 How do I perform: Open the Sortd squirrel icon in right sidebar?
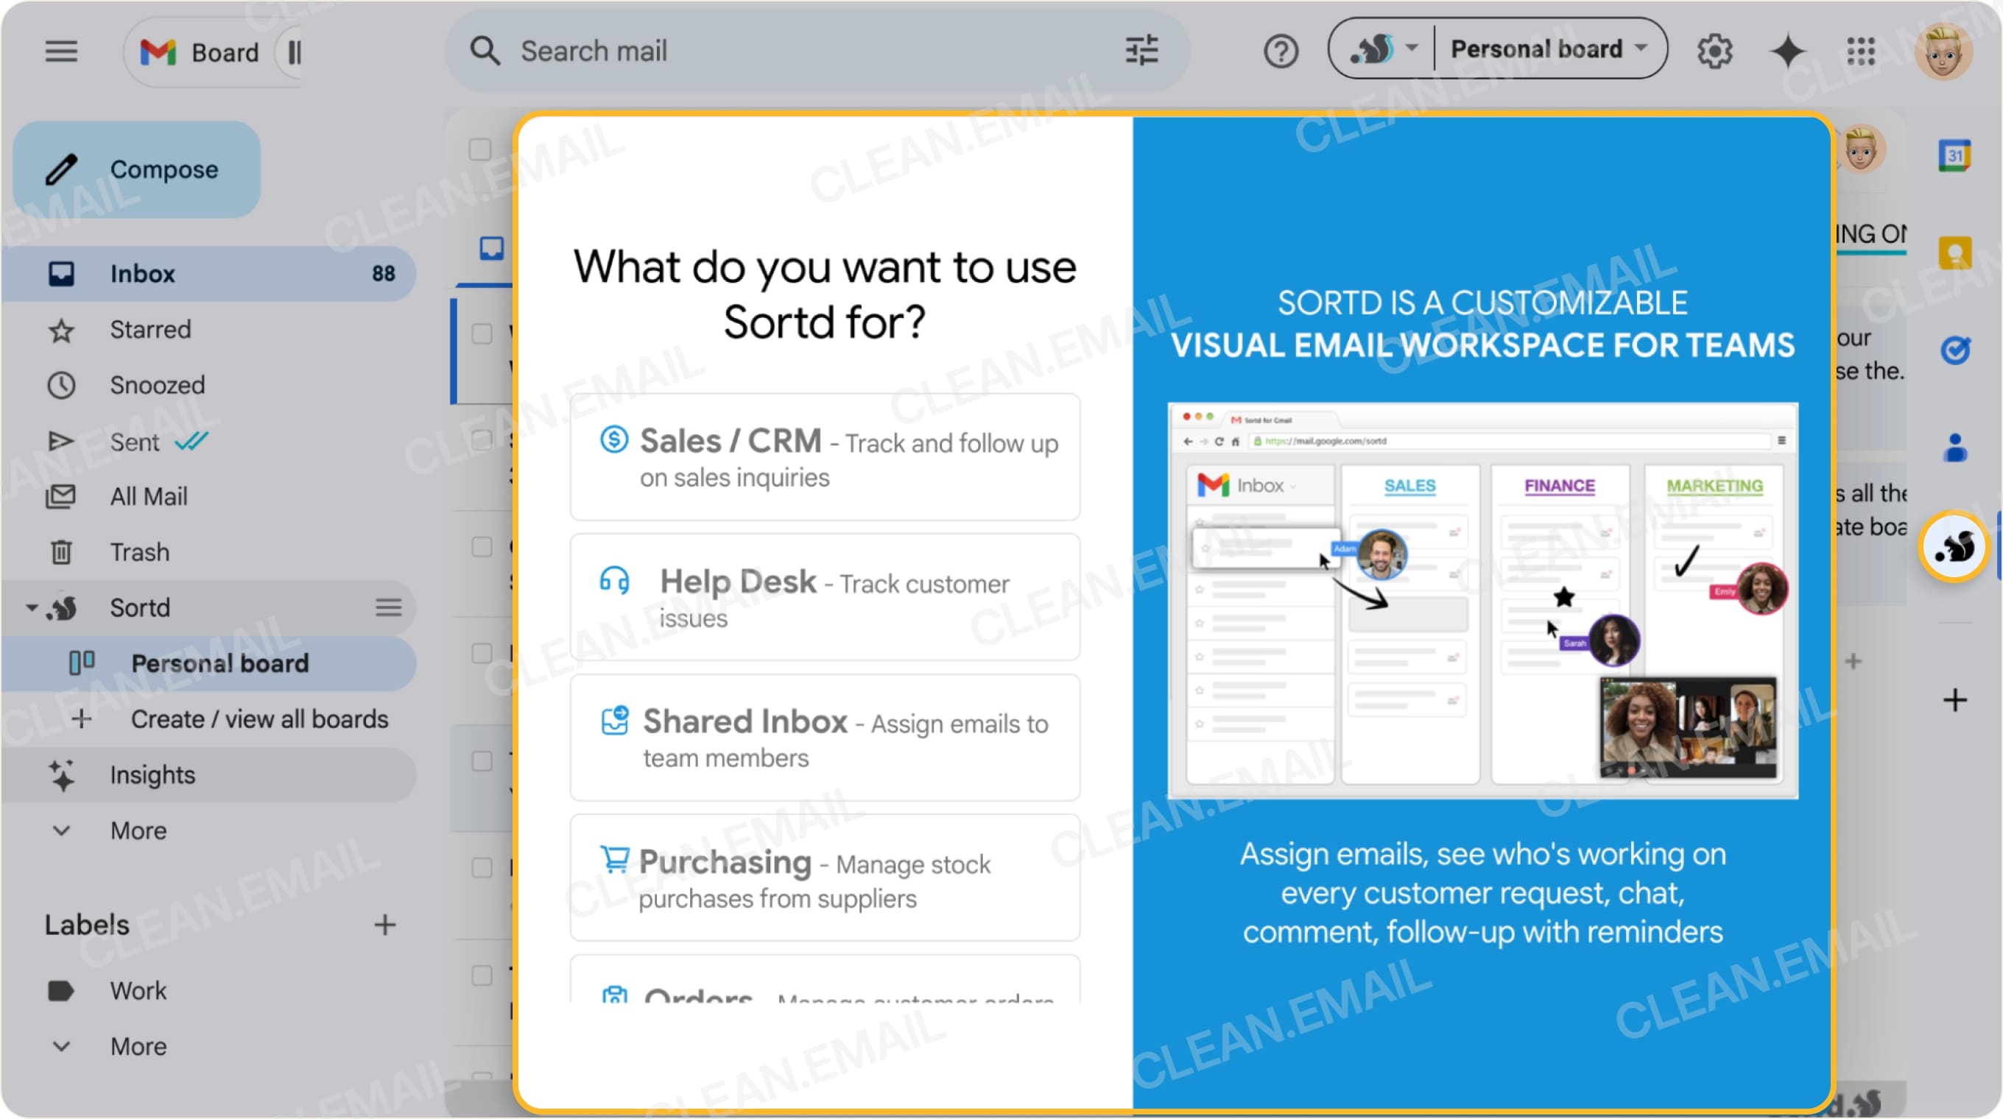1954,546
